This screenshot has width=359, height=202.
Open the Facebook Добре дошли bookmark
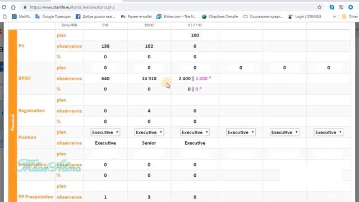point(95,16)
